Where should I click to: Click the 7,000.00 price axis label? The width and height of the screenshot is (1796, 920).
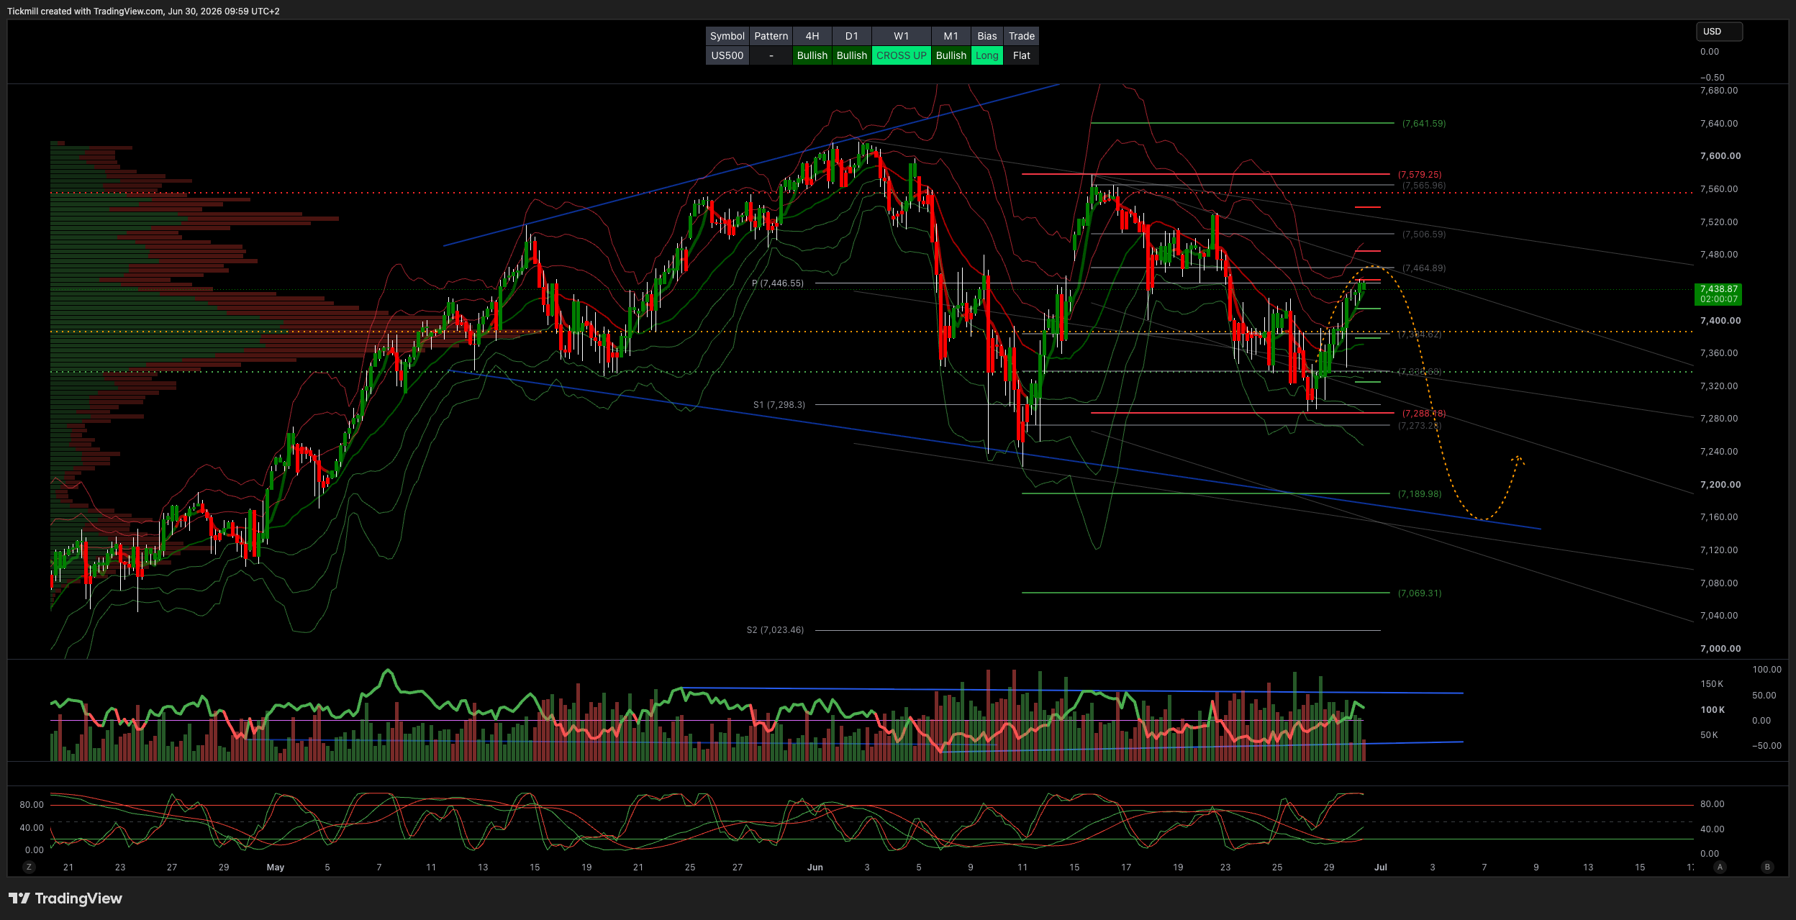[x=1720, y=649]
